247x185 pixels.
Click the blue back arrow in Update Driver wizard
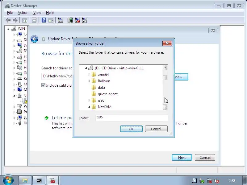point(34,39)
